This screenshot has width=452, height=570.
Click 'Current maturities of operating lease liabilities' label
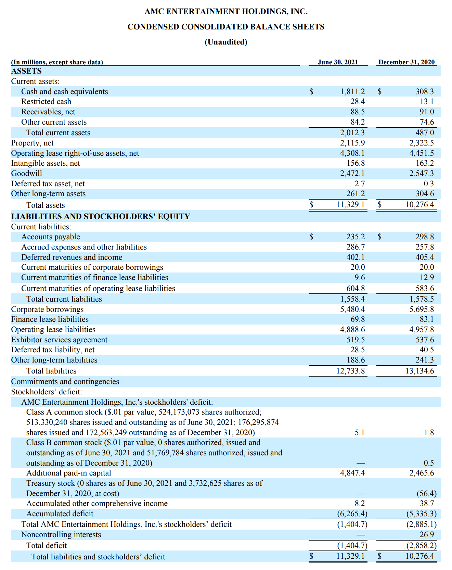click(x=98, y=289)
